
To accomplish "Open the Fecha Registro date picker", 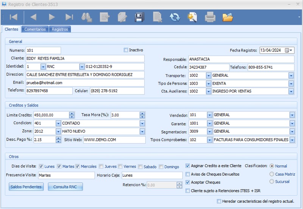I will (289, 50).
